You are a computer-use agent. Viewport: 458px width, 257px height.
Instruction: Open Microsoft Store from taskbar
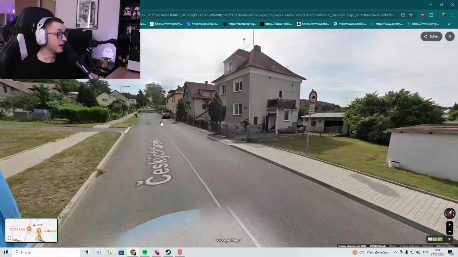point(121,252)
